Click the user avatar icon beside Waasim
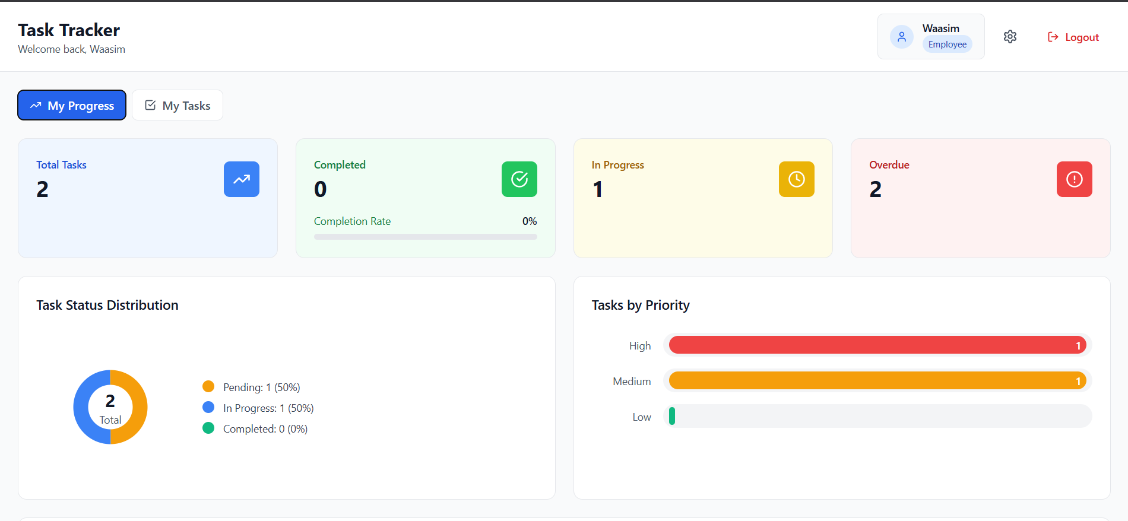1128x521 pixels. click(x=901, y=37)
